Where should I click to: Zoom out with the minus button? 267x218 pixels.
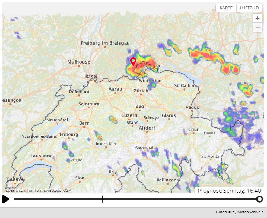258,27
